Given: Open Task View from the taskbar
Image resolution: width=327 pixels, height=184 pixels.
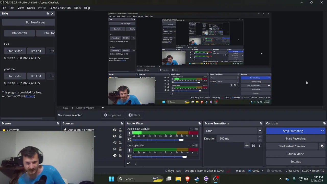Looking at the screenshot, I should pyautogui.click(x=169, y=179).
